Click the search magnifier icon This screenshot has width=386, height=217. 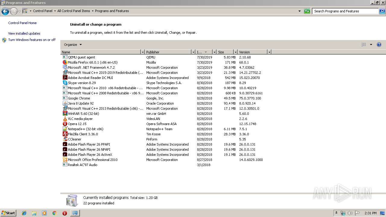point(382,11)
